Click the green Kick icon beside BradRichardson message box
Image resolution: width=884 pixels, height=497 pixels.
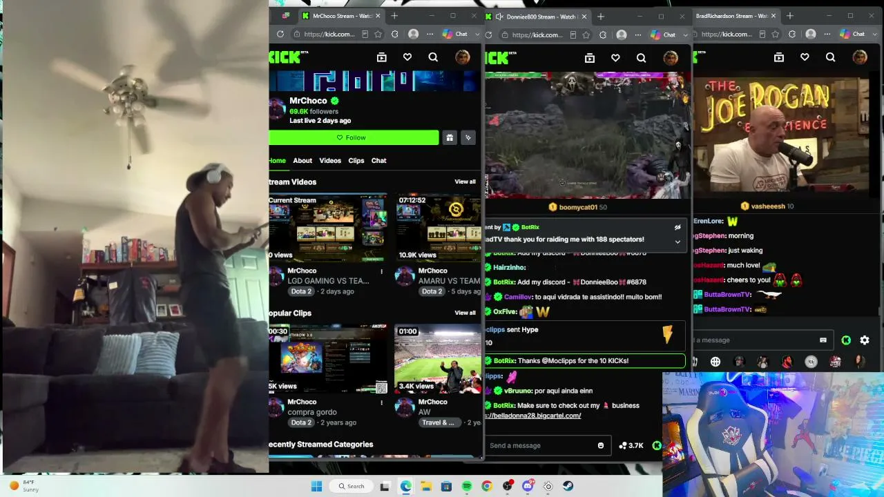click(846, 340)
